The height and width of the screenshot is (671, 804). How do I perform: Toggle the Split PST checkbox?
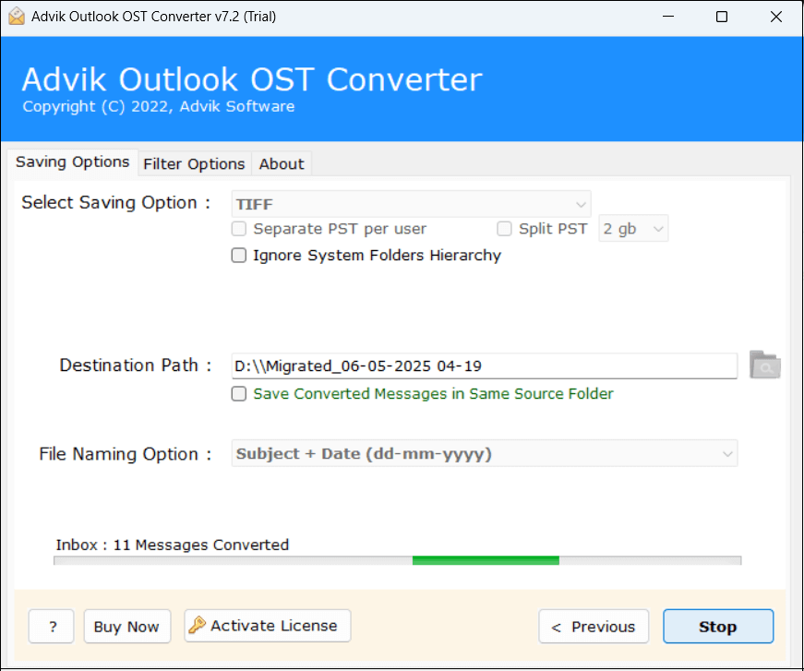505,229
